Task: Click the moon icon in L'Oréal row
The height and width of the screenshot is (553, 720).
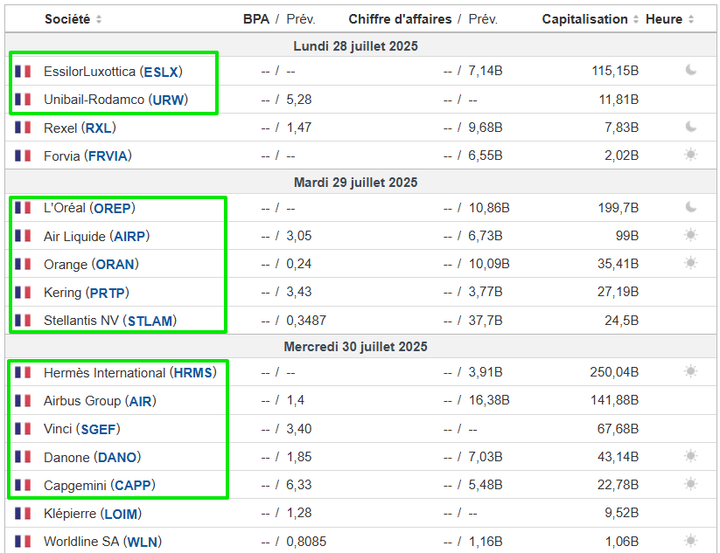Action: click(691, 208)
